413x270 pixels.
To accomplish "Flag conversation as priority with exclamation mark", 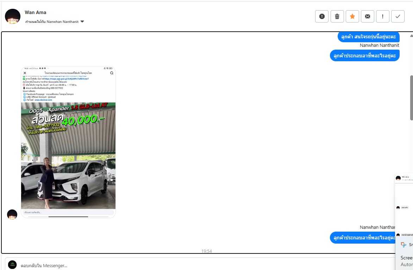I will click(x=383, y=16).
